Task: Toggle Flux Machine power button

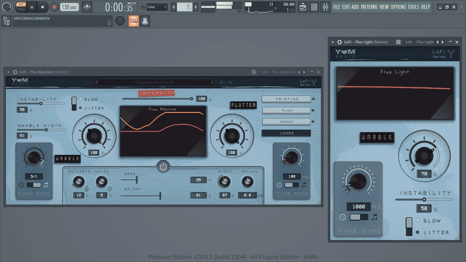Action: (163, 166)
